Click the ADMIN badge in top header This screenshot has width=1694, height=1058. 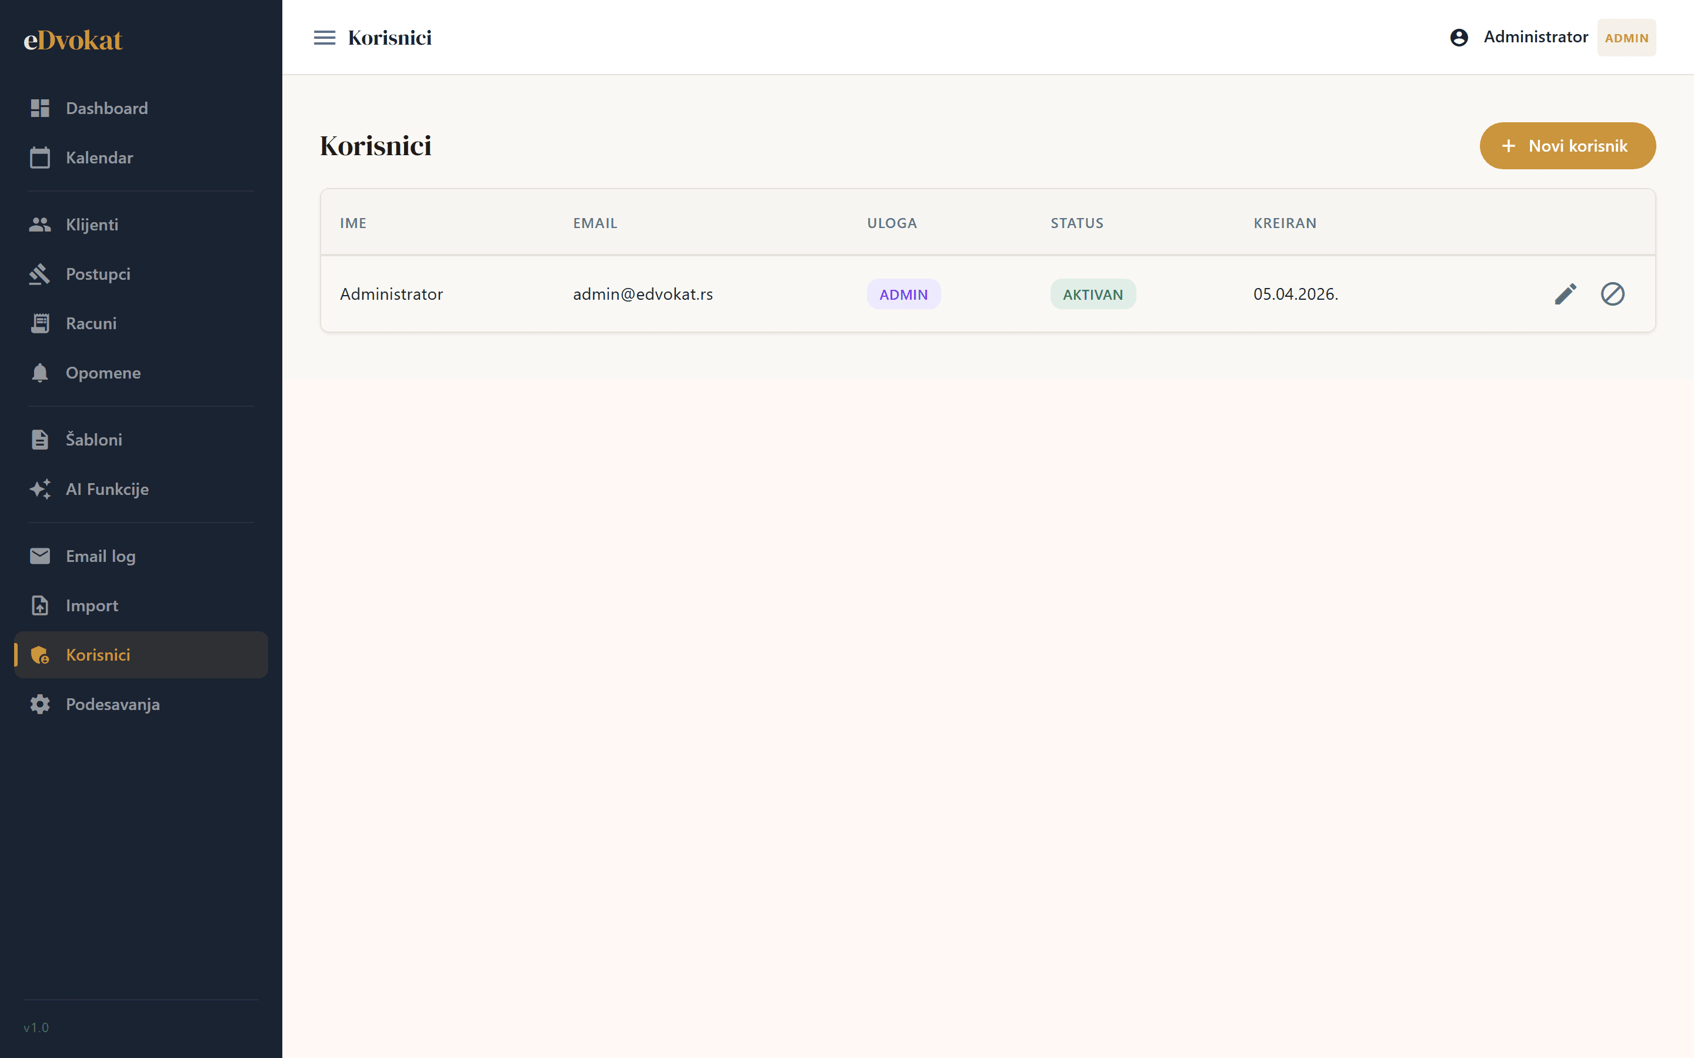point(1626,38)
